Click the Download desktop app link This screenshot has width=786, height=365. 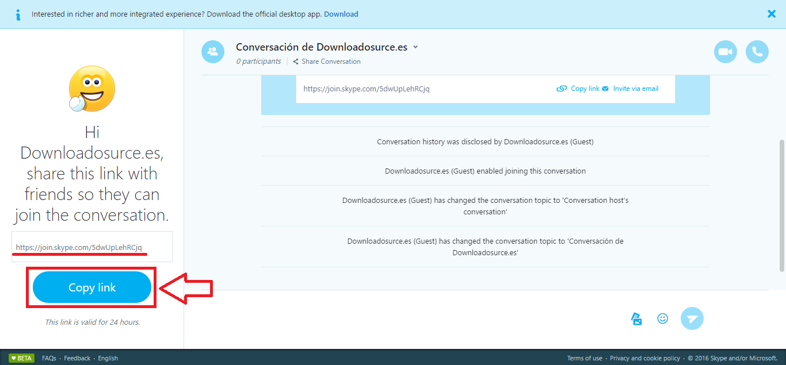[x=341, y=14]
